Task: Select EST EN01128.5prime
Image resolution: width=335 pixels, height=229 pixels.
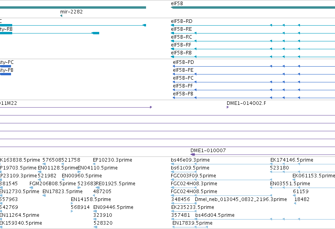Action: (x=58, y=168)
